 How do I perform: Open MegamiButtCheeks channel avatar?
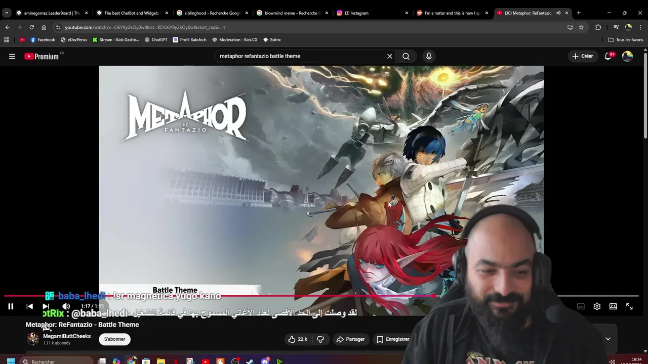[33, 339]
